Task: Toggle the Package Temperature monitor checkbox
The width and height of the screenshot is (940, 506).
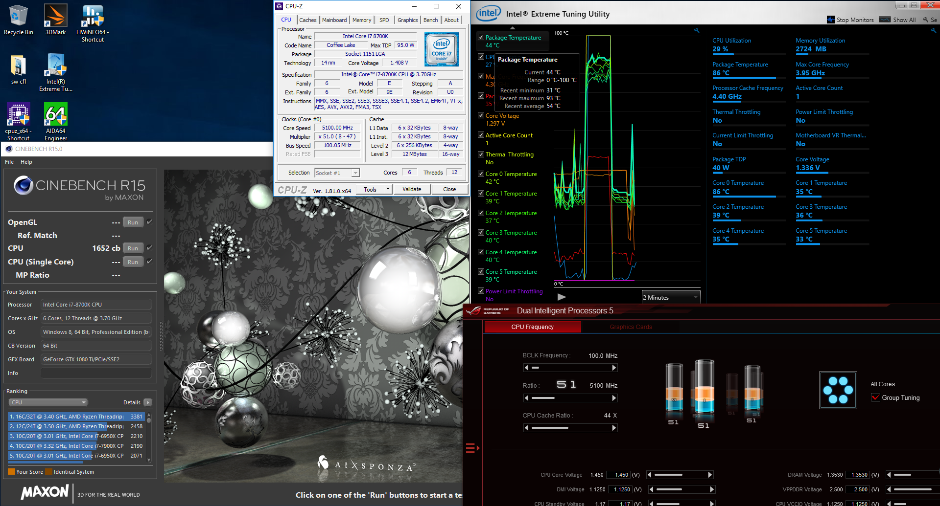Action: click(x=481, y=37)
